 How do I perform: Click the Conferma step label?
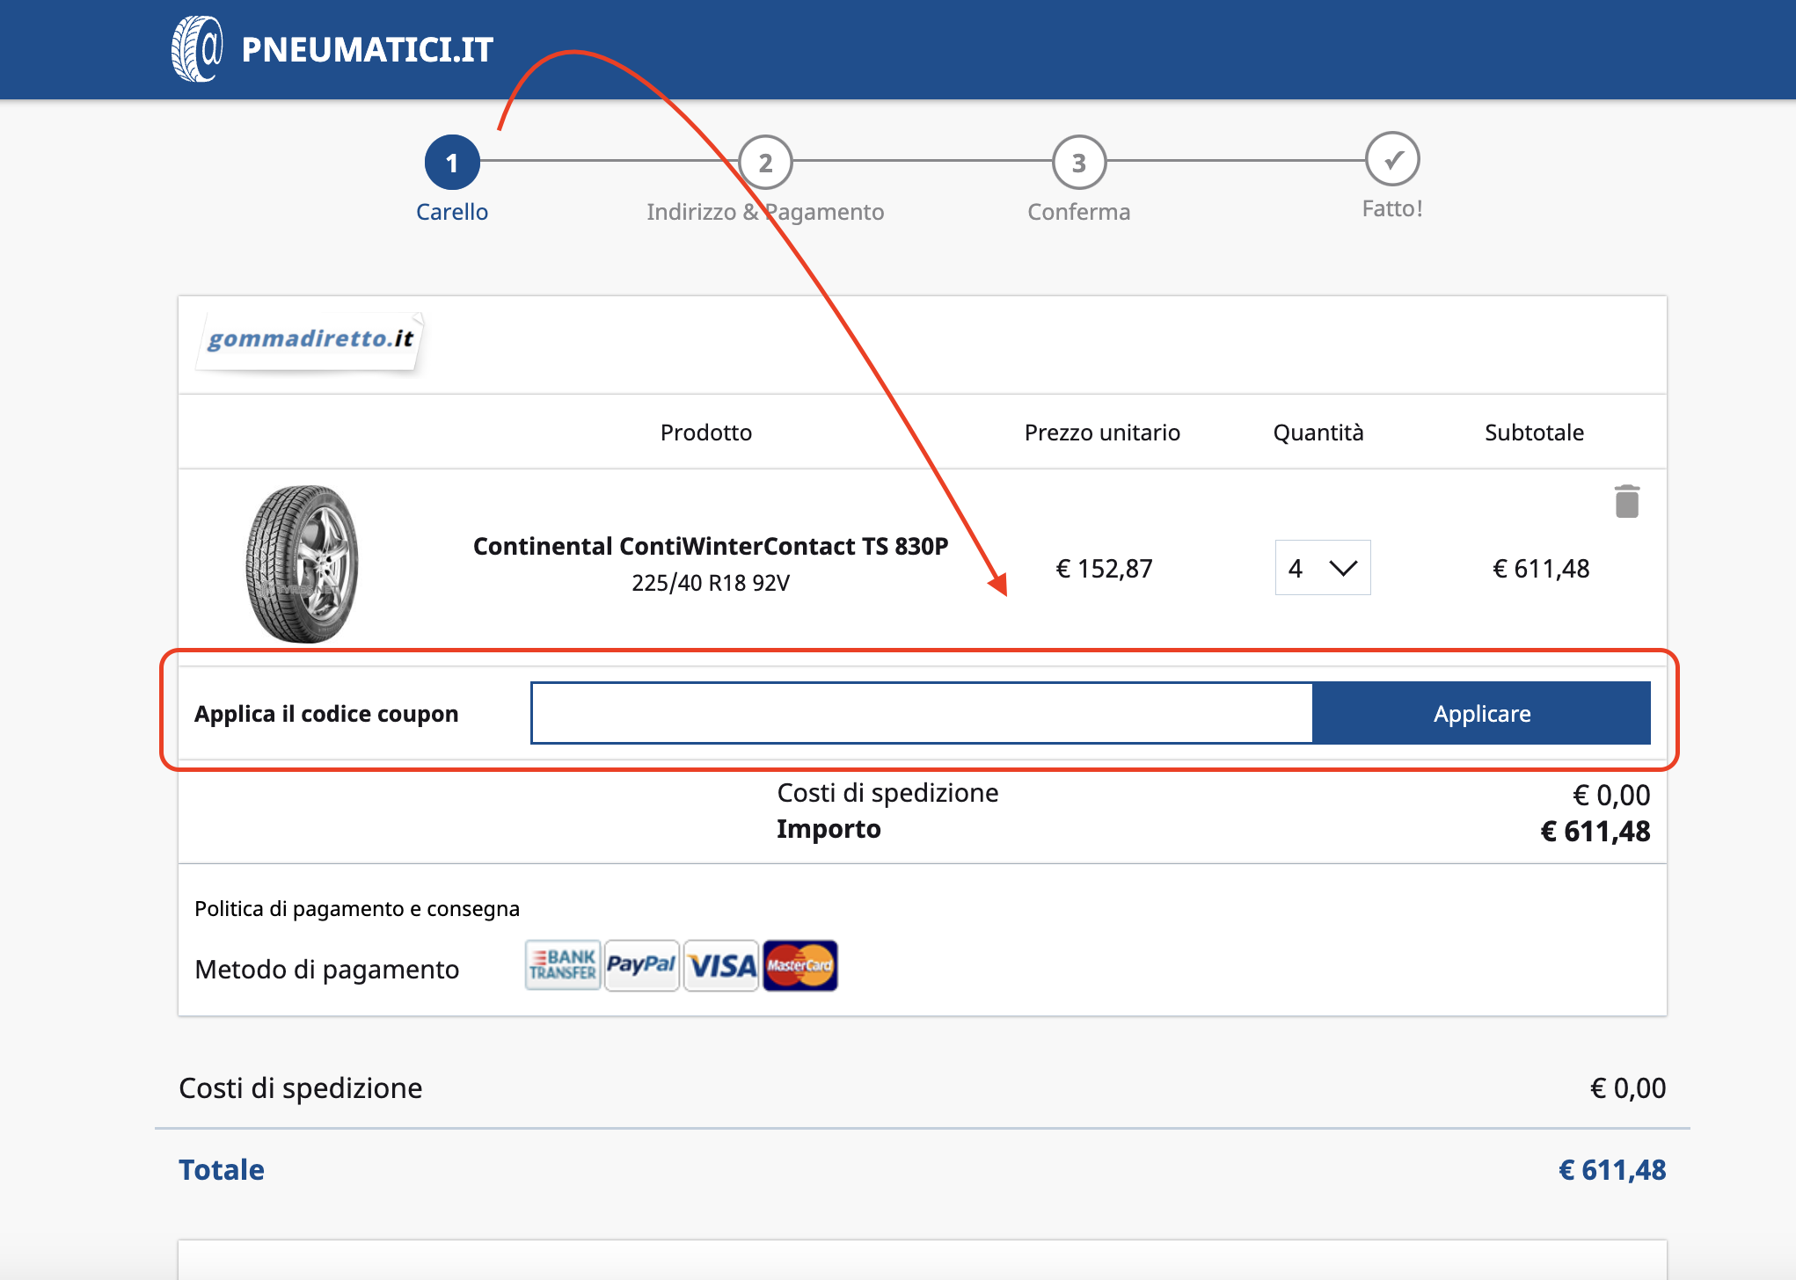[1079, 212]
